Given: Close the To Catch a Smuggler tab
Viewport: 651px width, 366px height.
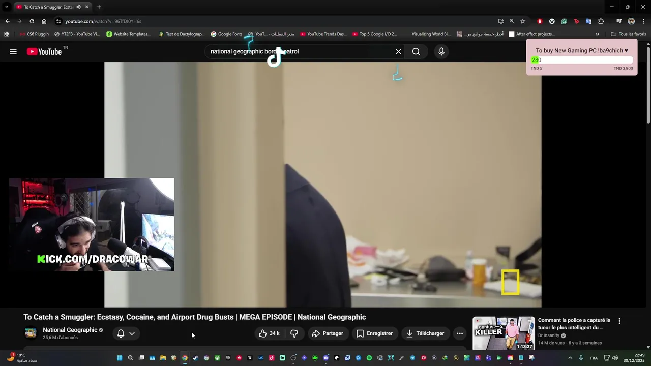Looking at the screenshot, I should 86,7.
